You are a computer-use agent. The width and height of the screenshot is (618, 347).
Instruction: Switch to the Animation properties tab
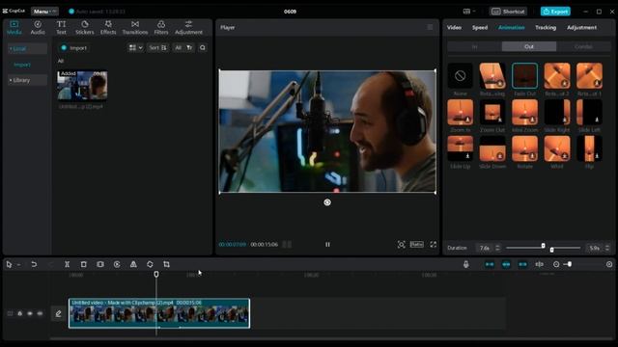pos(511,28)
